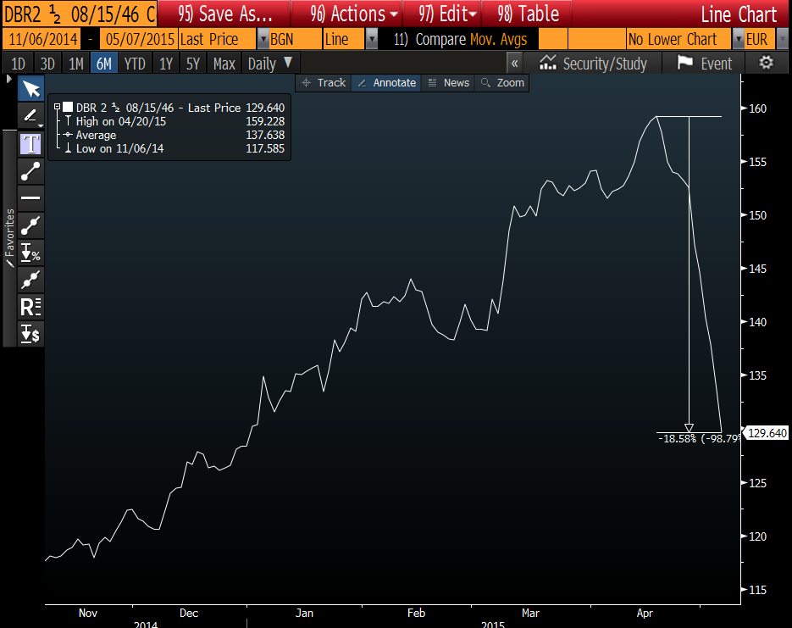792x628 pixels.
Task: Select the horizontal line tool
Action: click(30, 198)
